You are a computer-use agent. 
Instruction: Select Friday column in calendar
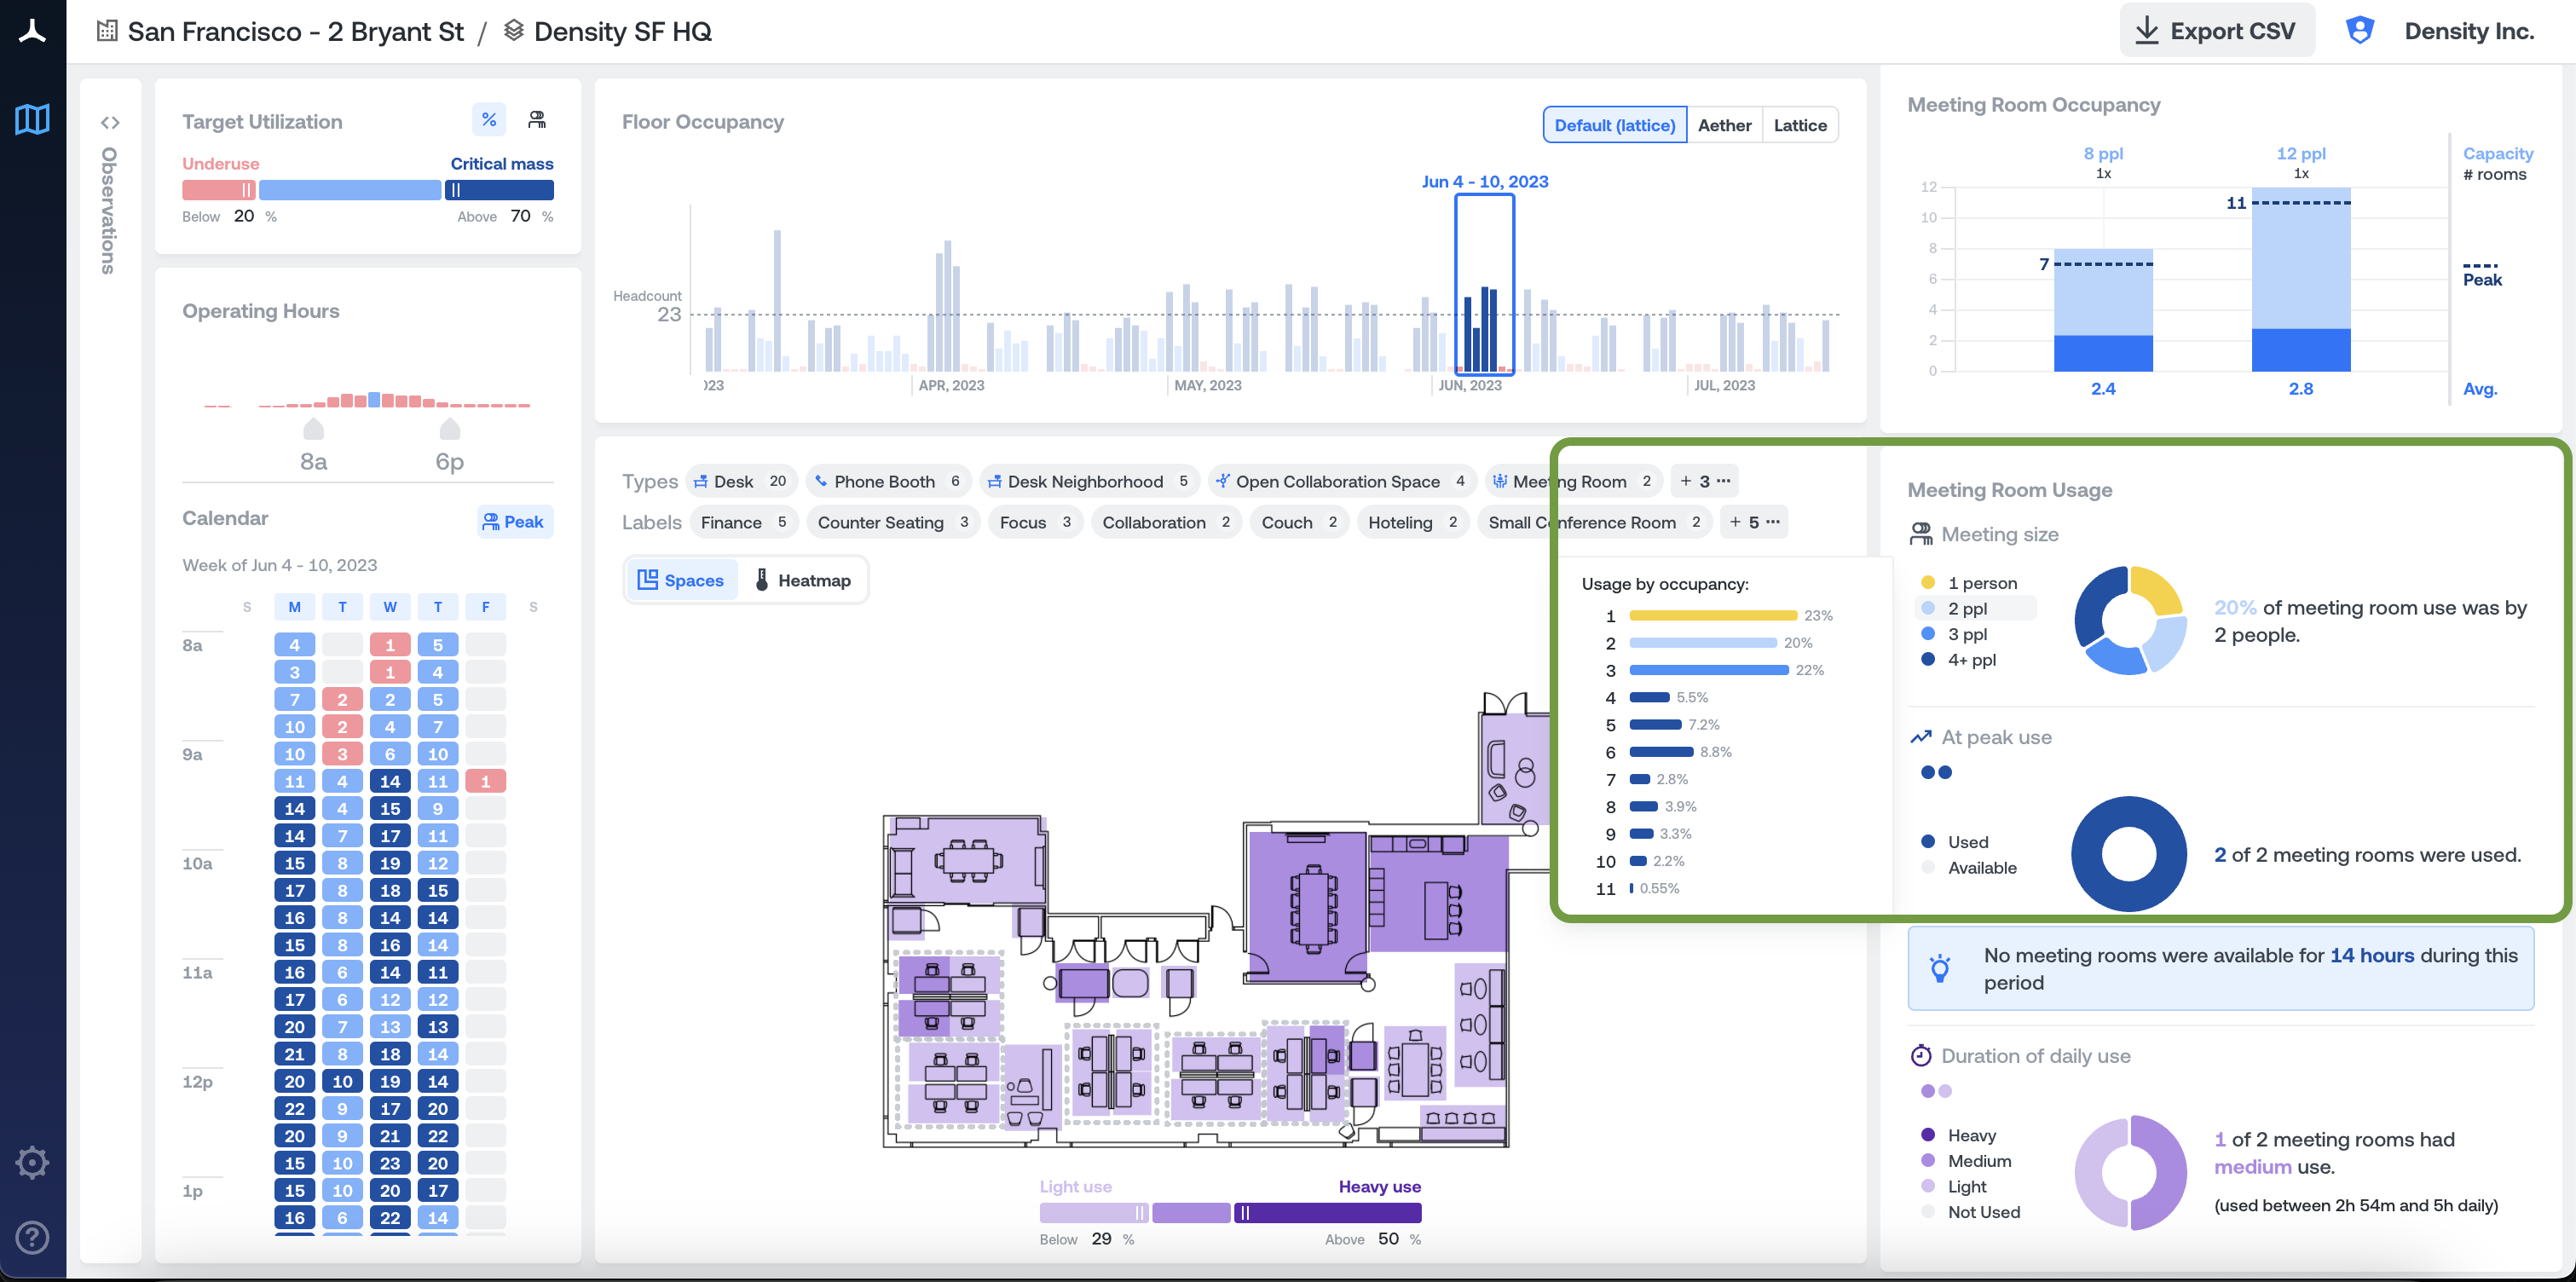(486, 606)
